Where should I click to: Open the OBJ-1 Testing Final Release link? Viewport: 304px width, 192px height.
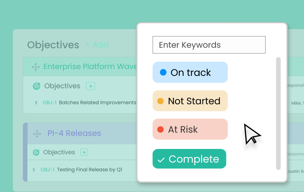[47, 170]
